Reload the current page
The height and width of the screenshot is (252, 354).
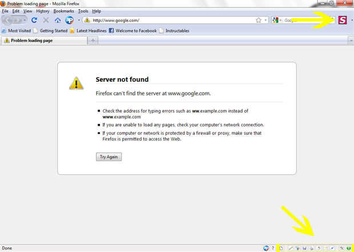point(34,21)
